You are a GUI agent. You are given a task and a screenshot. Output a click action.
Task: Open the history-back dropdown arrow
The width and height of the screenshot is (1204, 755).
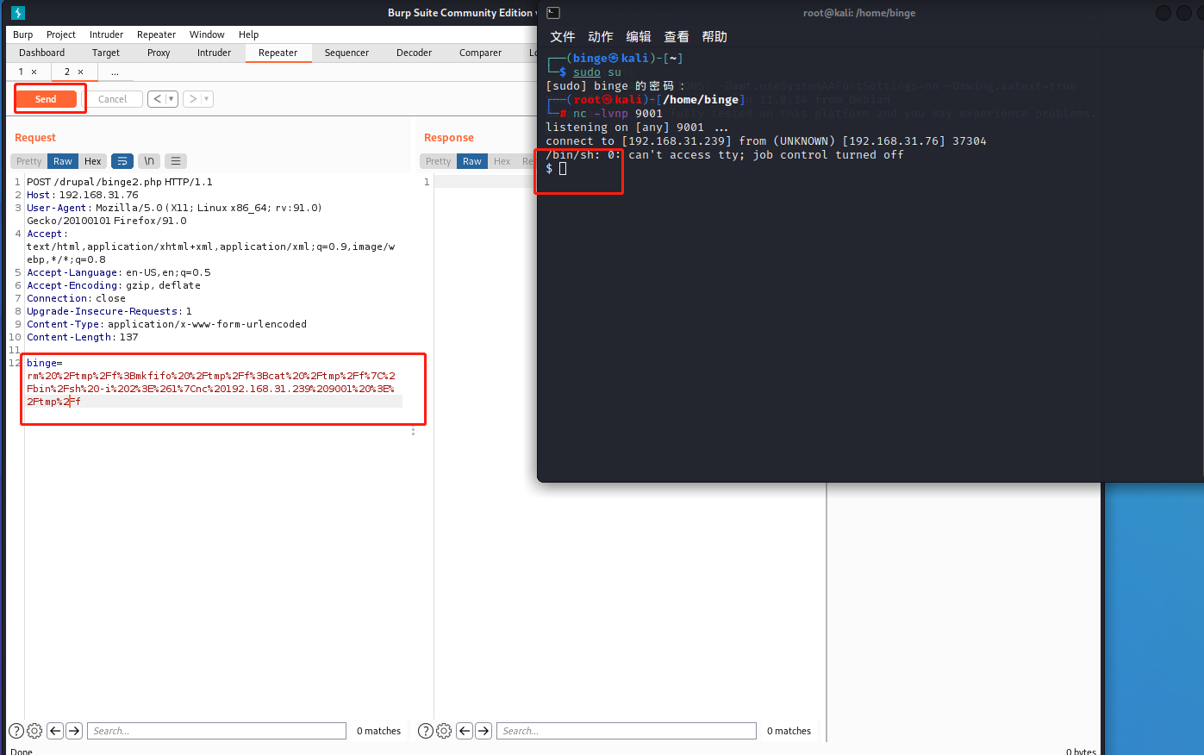pyautogui.click(x=172, y=99)
